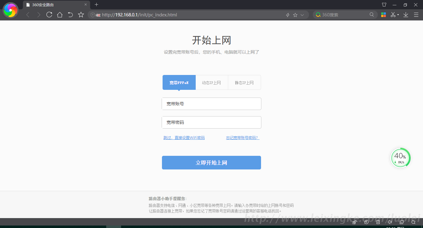
Task: Open the hamburger main menu
Action: click(416, 15)
